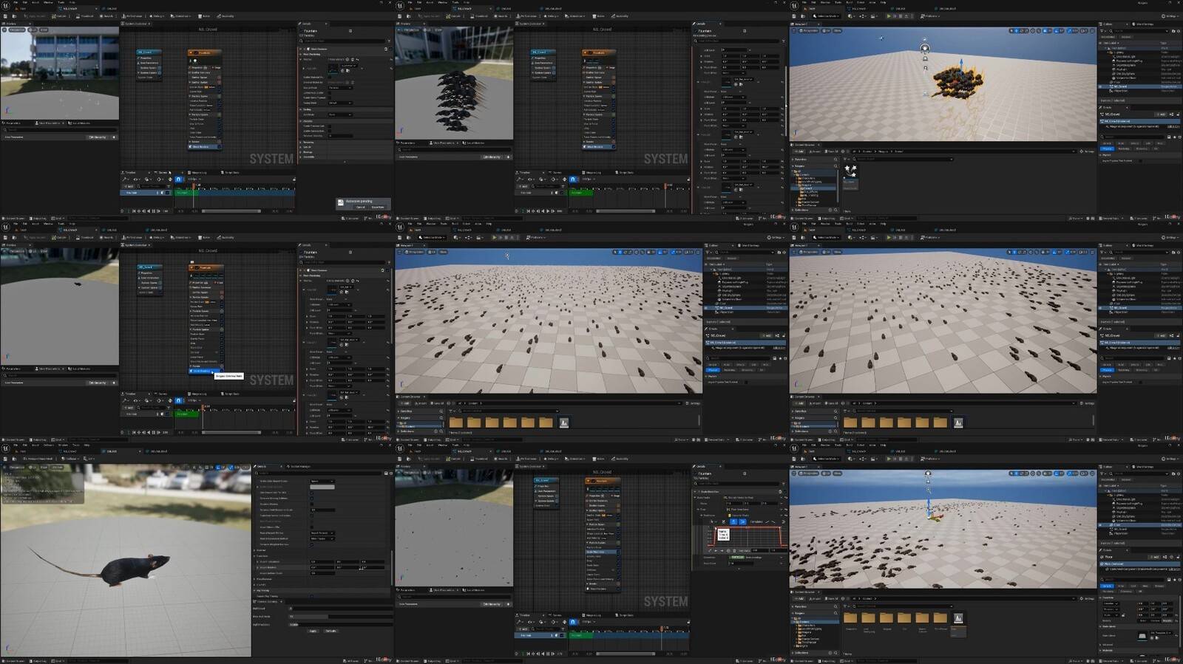Click the timeline playhead in top-left frame
This screenshot has height=664, width=1183.
point(194,185)
